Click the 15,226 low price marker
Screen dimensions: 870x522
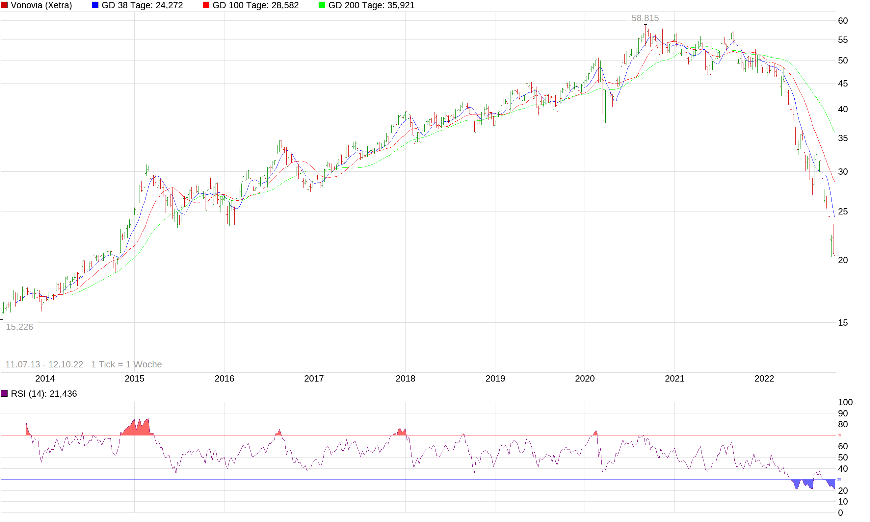[19, 327]
